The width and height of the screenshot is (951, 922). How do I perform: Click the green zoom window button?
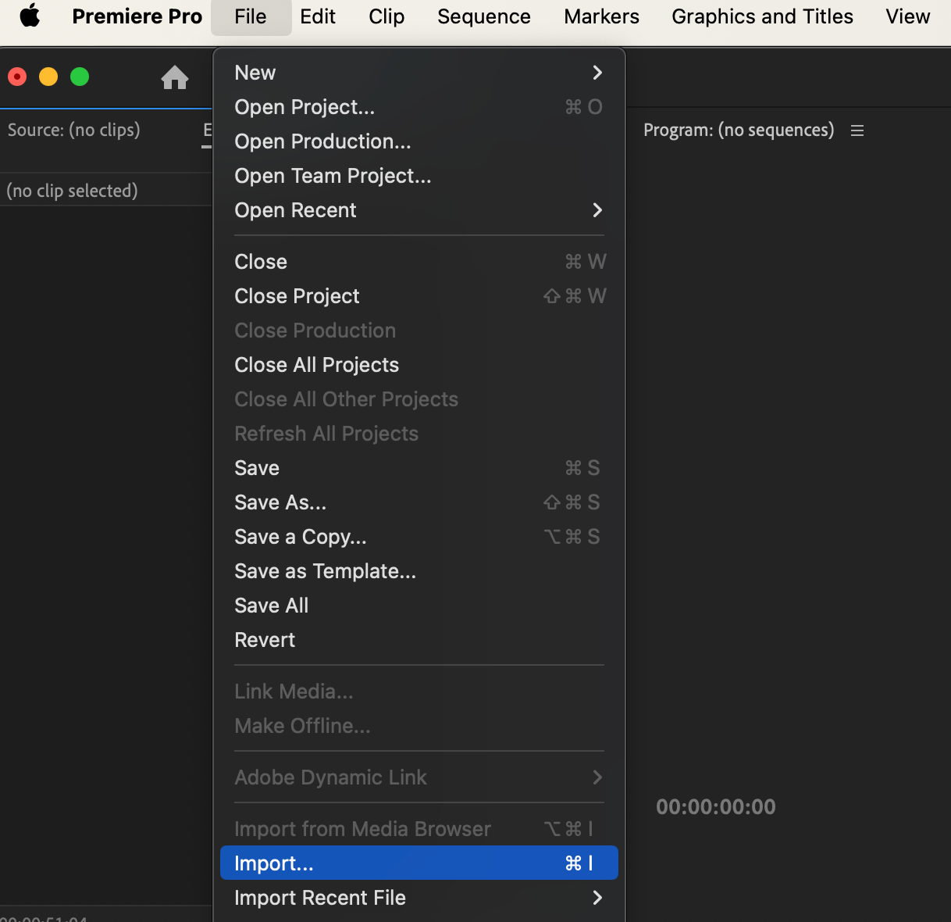80,77
